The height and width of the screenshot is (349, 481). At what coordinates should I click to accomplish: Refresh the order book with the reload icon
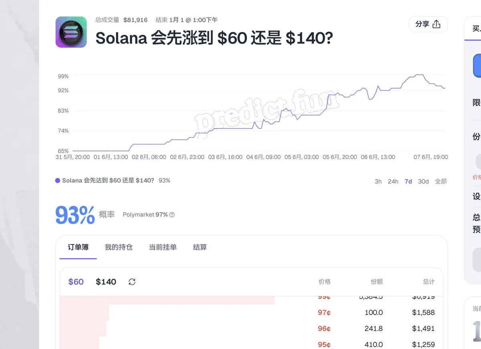(x=132, y=282)
